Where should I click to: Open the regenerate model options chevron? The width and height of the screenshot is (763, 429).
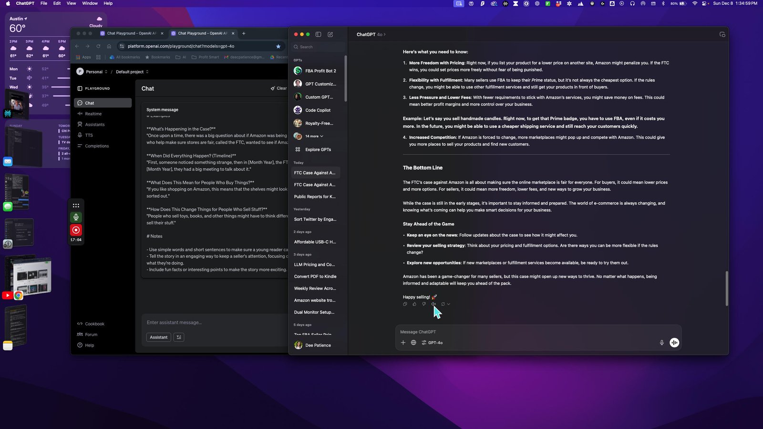[449, 304]
